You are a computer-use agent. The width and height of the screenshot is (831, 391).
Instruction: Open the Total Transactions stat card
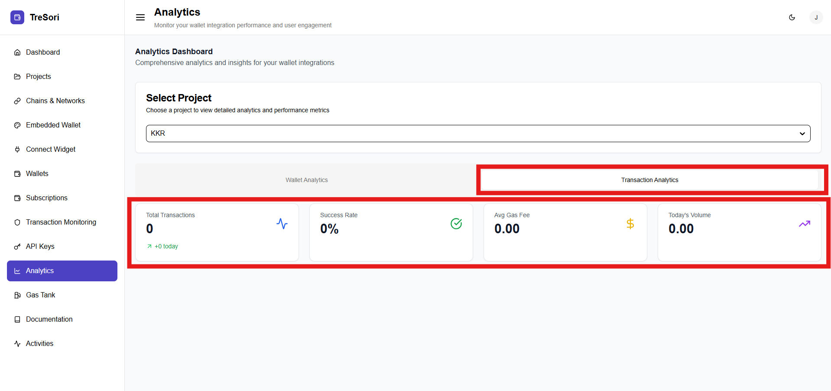[x=217, y=232]
